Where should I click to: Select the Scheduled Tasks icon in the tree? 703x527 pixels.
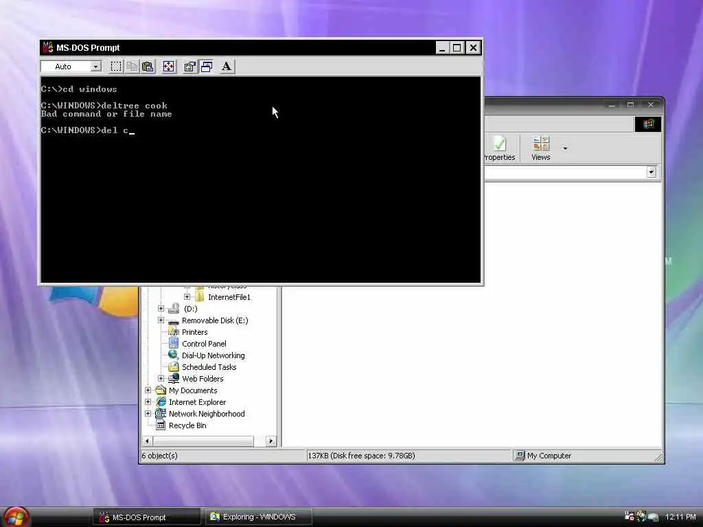pyautogui.click(x=174, y=367)
